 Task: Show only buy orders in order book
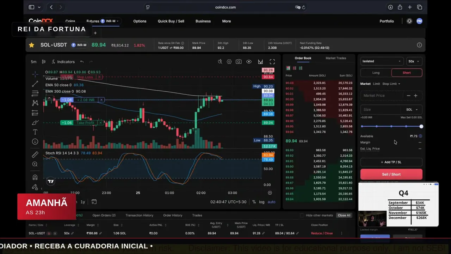tap(301, 68)
